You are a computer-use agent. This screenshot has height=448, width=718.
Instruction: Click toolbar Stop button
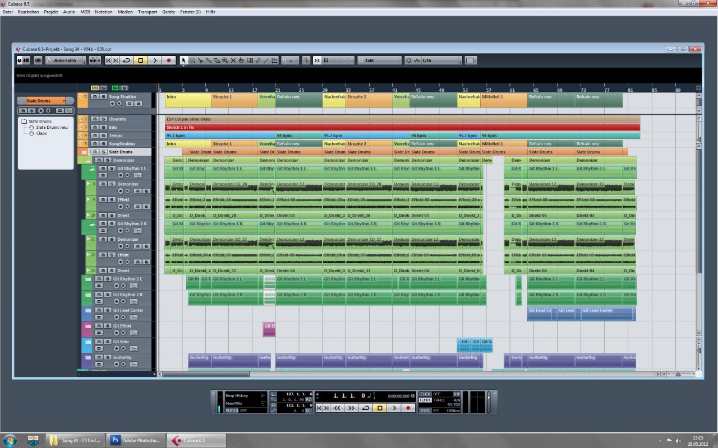coord(140,60)
